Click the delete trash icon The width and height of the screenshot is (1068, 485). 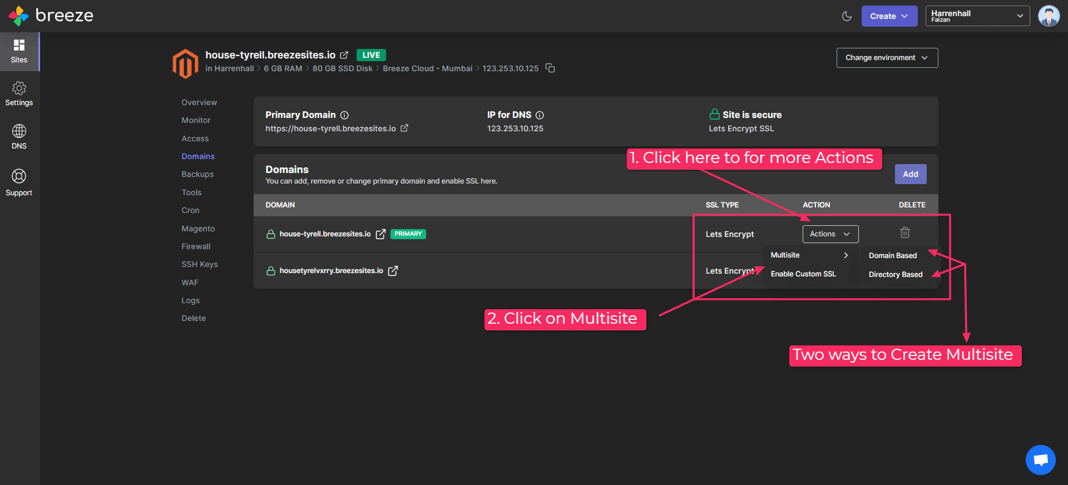(x=905, y=232)
